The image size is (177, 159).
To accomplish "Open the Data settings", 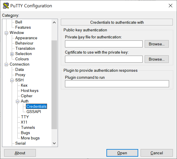I will 19,69.
